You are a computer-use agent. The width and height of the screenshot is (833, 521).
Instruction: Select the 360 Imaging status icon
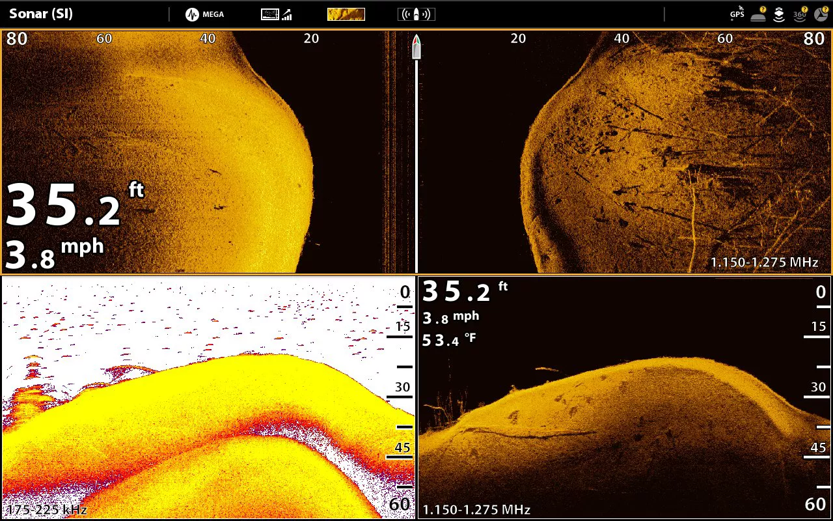[x=800, y=15]
